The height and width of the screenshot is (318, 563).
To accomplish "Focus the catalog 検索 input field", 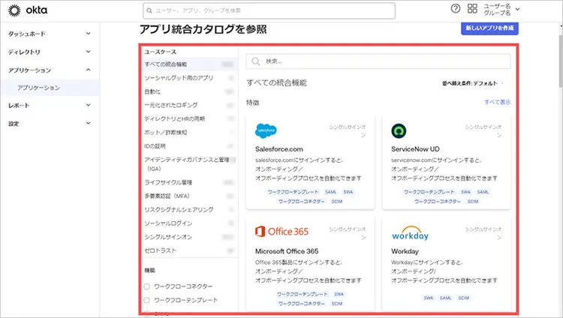I will (378, 61).
